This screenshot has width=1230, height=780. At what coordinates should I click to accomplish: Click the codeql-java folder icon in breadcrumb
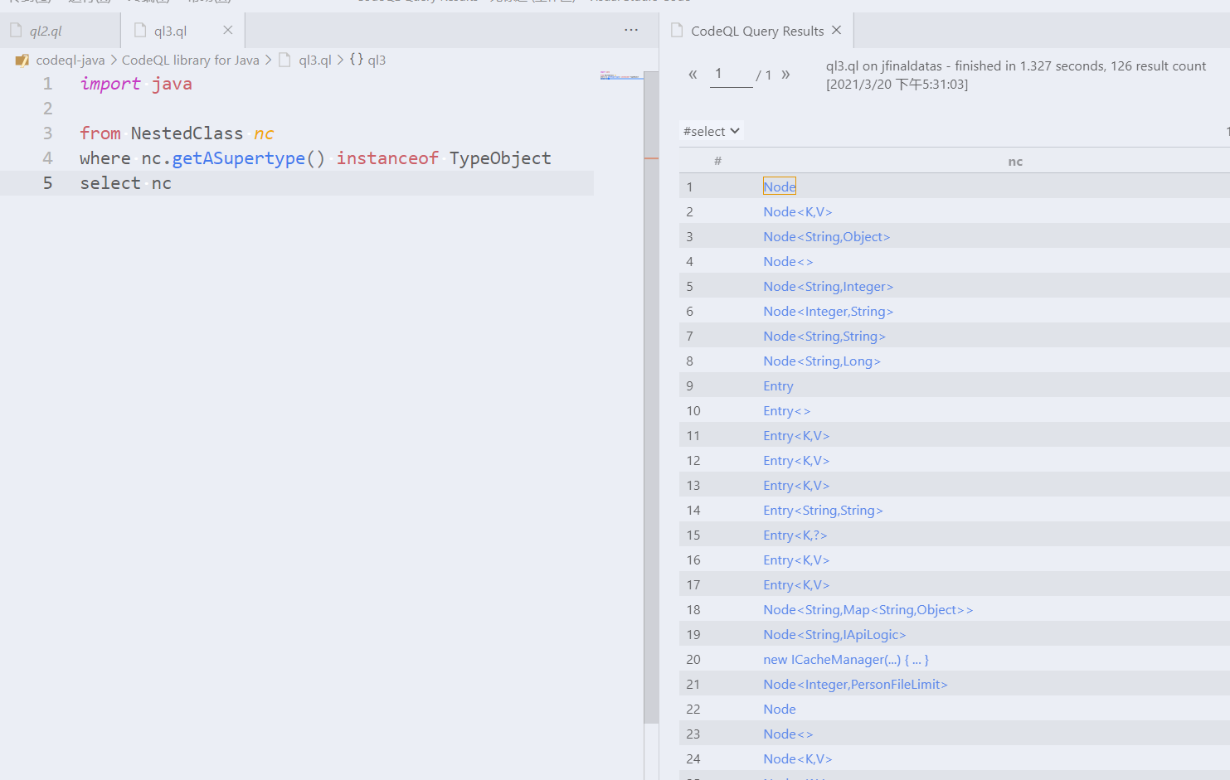click(22, 60)
